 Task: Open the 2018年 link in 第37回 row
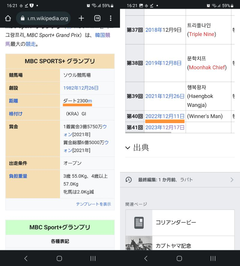[x=154, y=30]
